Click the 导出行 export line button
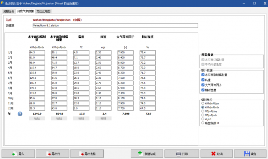The image size is (268, 159). [x=53, y=153]
